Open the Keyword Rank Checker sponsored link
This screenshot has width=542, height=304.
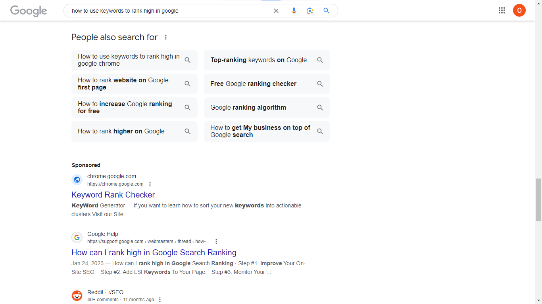(113, 195)
